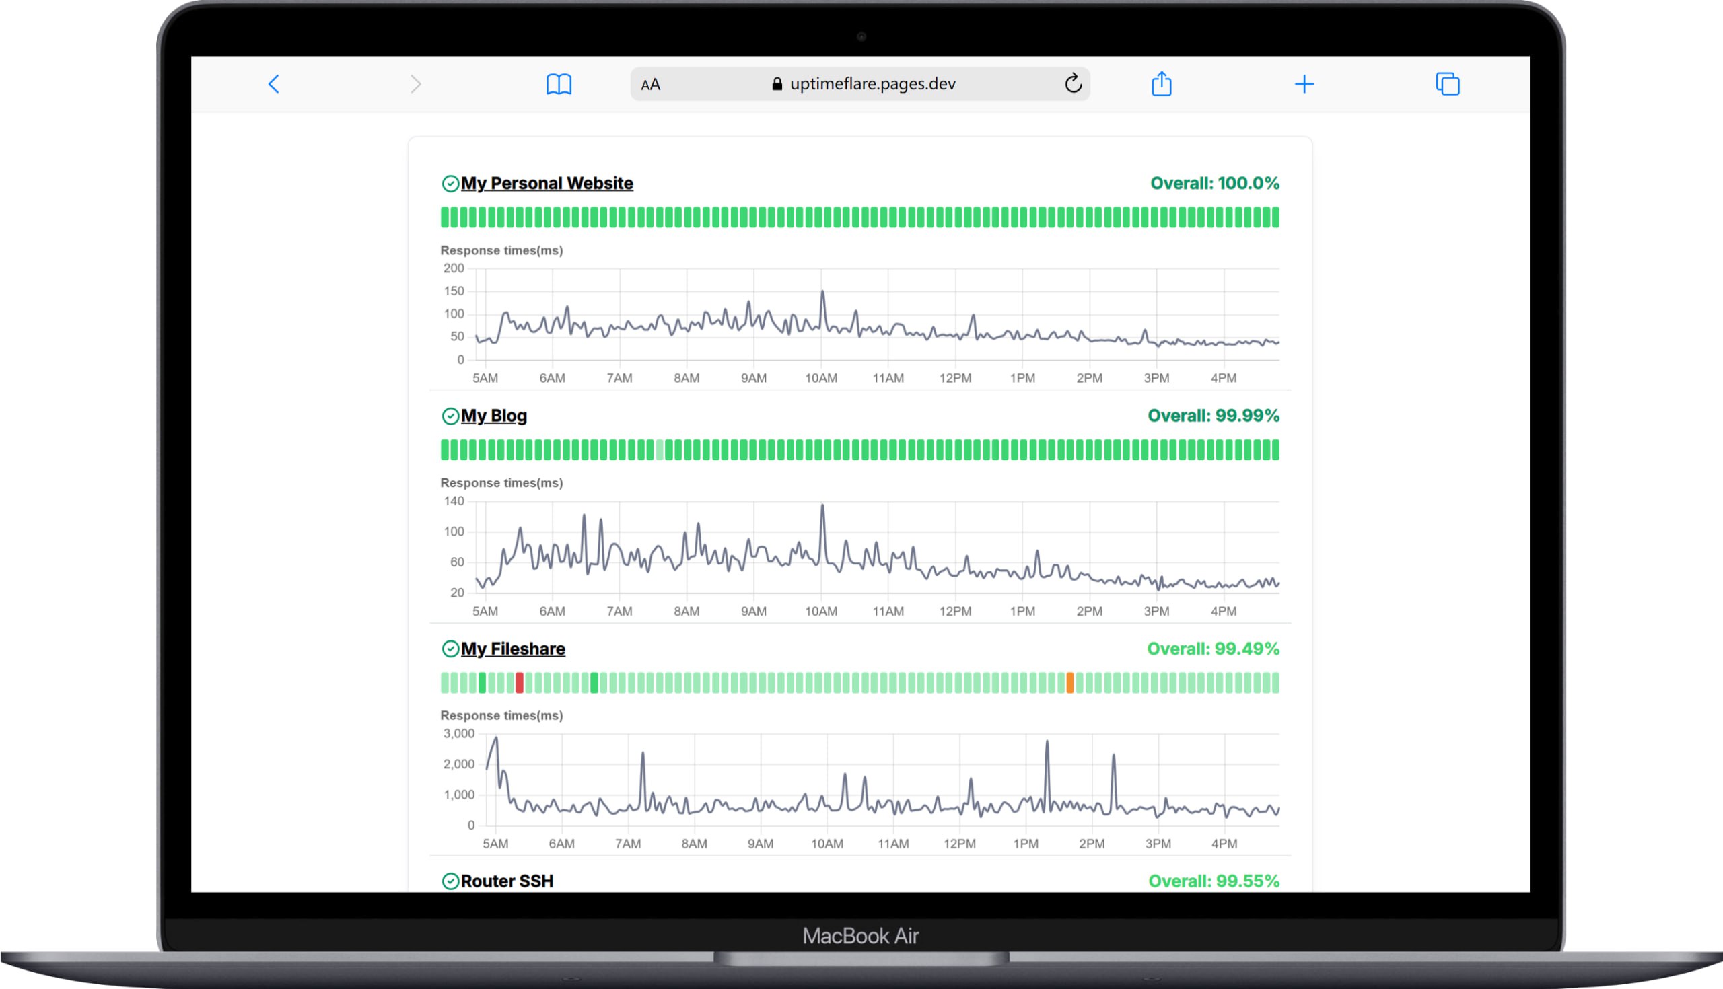Viewport: 1723px width, 989px height.
Task: Click Response times(ms) label under My Fileshare
Action: point(501,715)
